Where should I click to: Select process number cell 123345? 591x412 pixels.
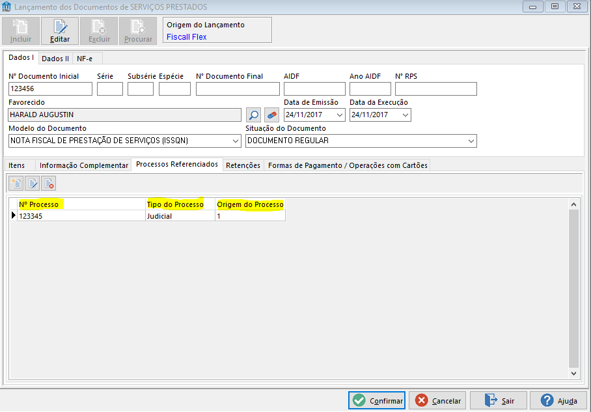[x=81, y=216]
